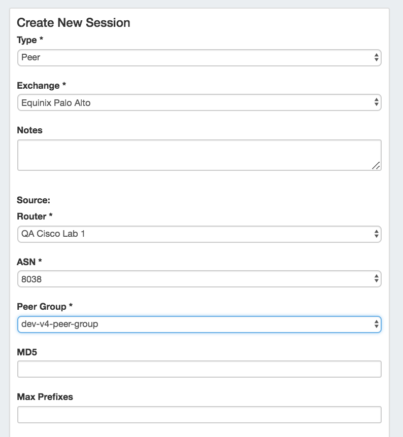Viewport: 403px width, 437px height.
Task: Click the Notes textarea resize handle
Action: point(376,165)
